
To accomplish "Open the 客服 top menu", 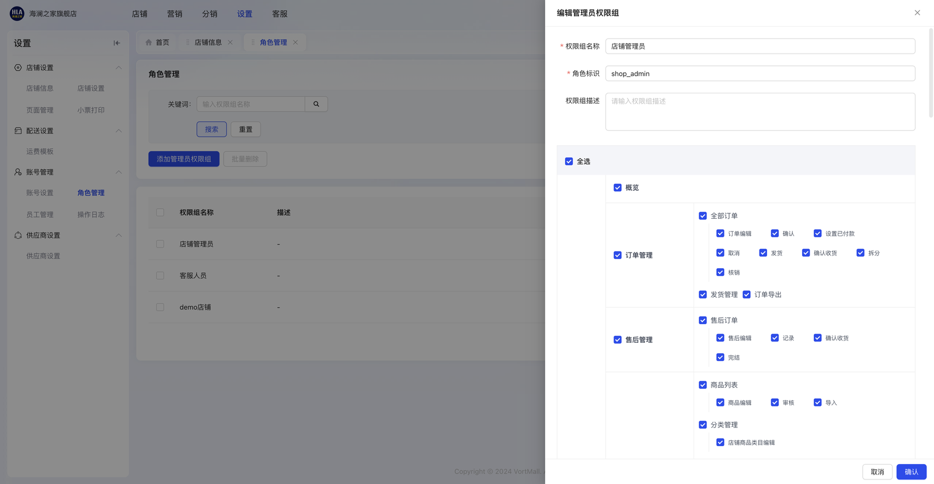I will [280, 14].
